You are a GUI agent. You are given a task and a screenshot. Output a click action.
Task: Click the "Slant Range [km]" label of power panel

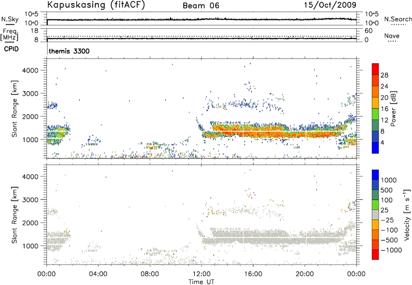point(14,109)
